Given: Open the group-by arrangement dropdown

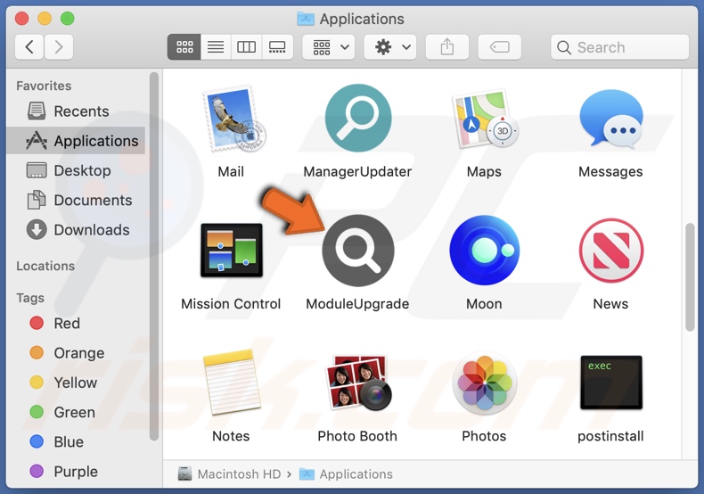Looking at the screenshot, I should pyautogui.click(x=329, y=46).
